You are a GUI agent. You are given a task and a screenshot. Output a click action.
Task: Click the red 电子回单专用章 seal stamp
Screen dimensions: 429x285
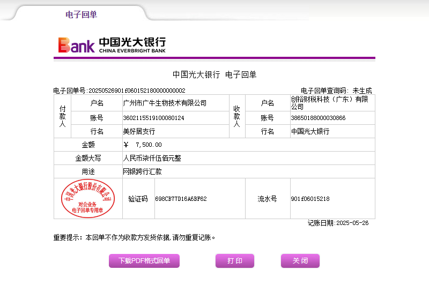[87, 198]
